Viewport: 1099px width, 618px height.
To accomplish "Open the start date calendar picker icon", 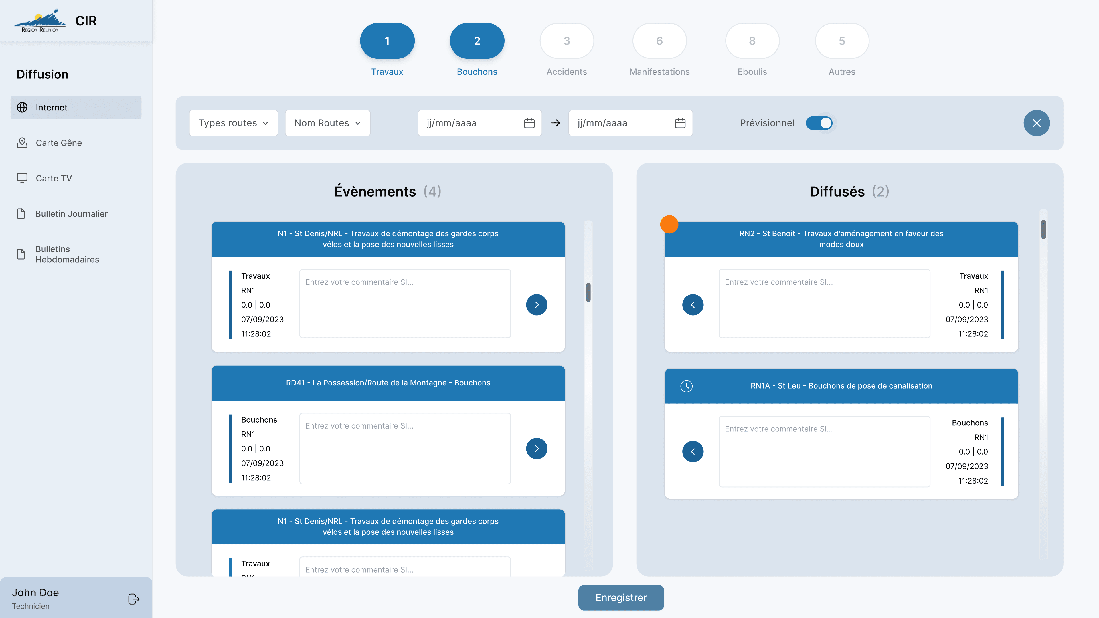I will tap(529, 123).
